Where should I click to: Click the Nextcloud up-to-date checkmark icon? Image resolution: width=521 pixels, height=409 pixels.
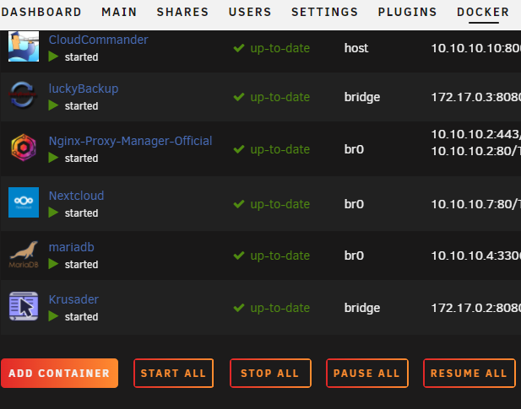(239, 204)
